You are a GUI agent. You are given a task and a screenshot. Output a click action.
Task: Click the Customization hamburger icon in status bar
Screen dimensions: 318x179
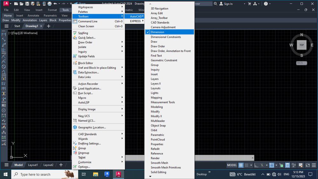[314, 165]
